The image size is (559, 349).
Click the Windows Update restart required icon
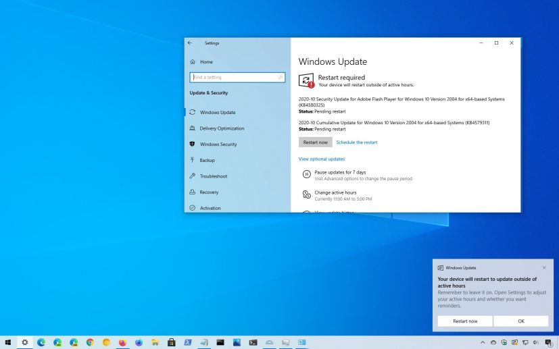(306, 80)
